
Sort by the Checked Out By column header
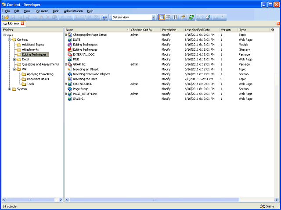145,30
